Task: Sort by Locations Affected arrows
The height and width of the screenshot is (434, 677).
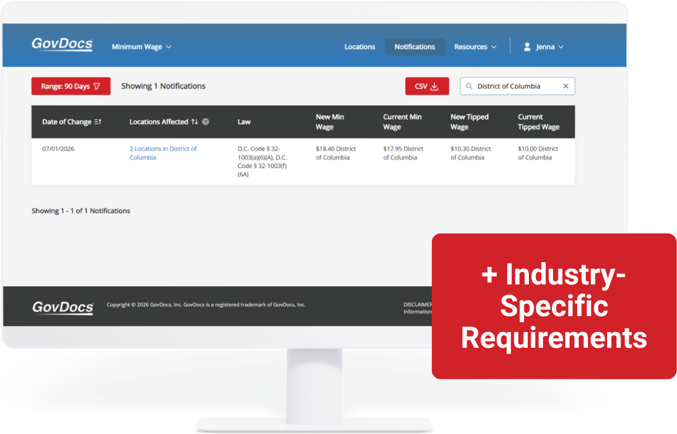Action: coord(195,122)
